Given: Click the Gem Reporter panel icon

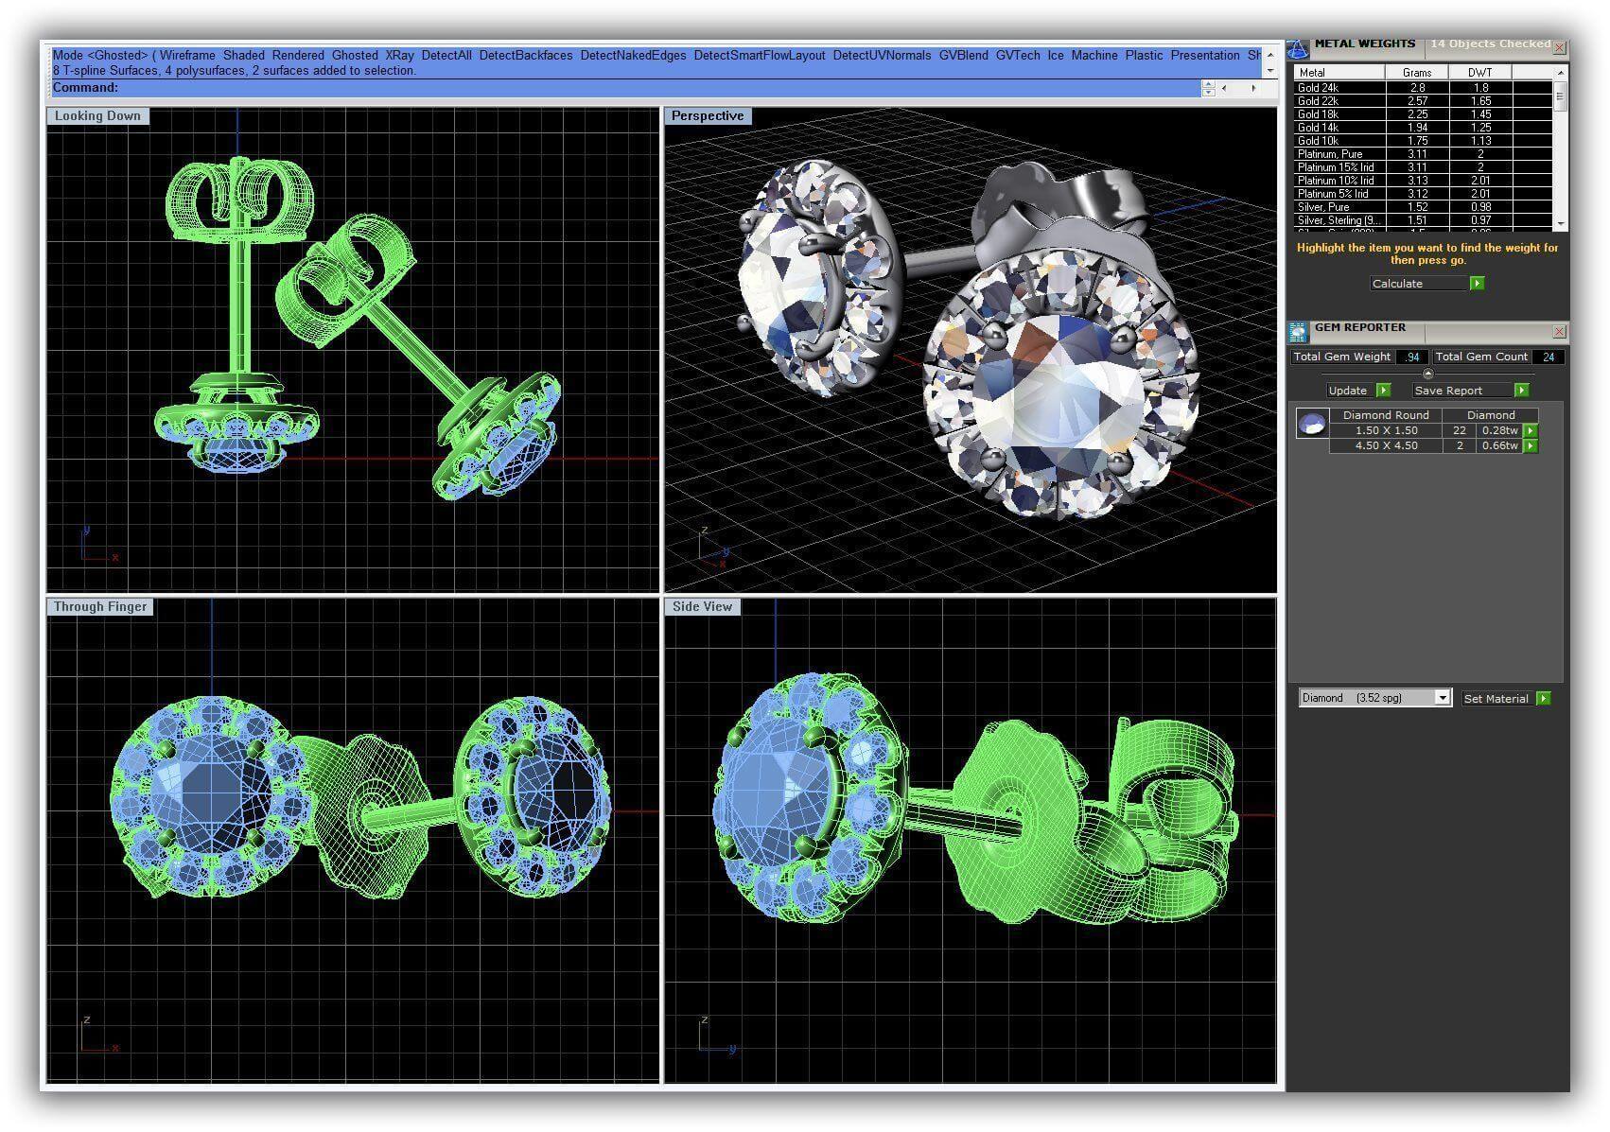Looking at the screenshot, I should pyautogui.click(x=1298, y=331).
